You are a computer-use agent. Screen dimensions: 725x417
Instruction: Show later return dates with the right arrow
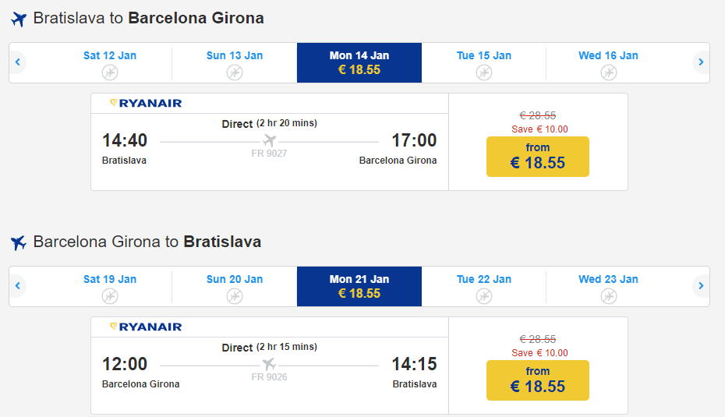click(701, 286)
